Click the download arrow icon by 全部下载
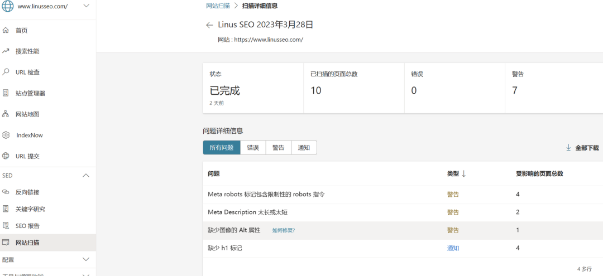603x276 pixels. [x=568, y=148]
